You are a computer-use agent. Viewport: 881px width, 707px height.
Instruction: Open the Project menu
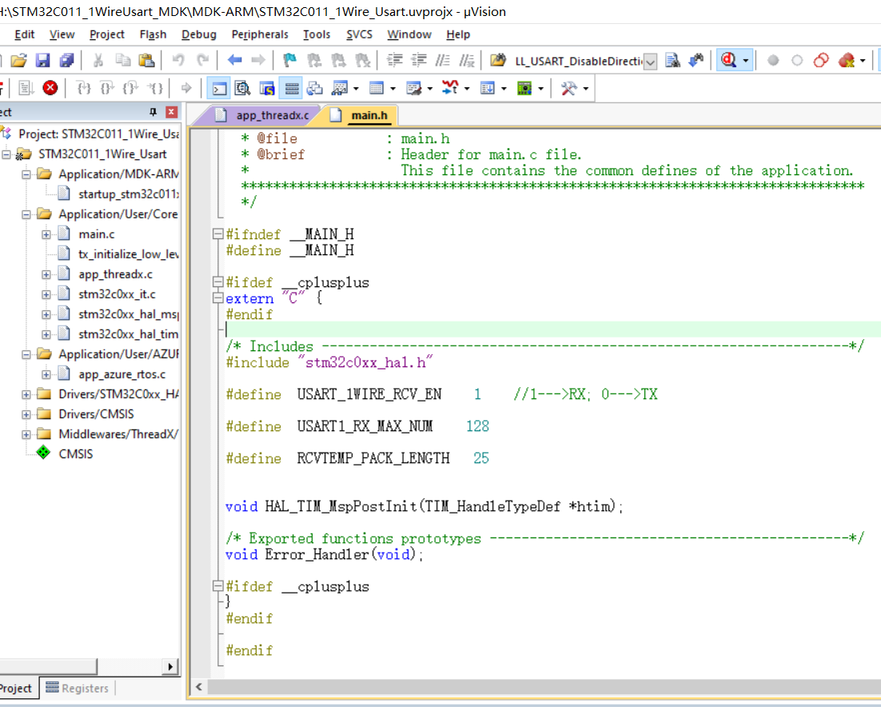pyautogui.click(x=107, y=34)
